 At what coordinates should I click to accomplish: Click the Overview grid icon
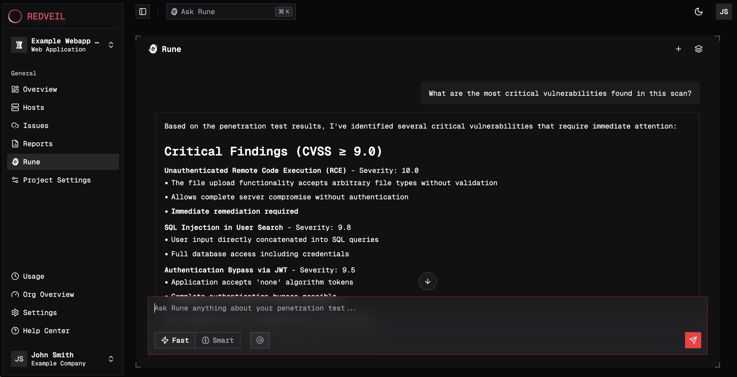(x=15, y=89)
